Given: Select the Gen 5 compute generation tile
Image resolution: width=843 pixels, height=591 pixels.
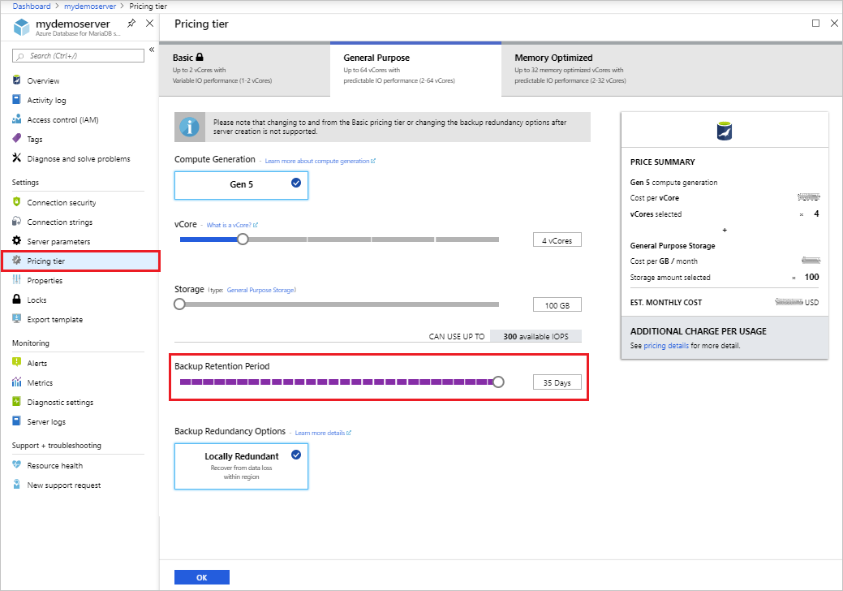Looking at the screenshot, I should 241,185.
